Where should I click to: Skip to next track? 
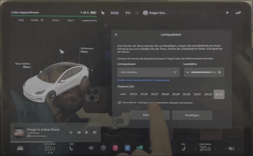point(95,133)
